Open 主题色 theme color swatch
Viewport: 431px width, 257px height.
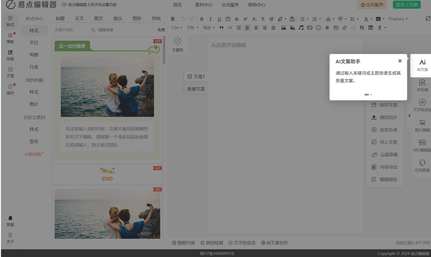click(x=178, y=44)
